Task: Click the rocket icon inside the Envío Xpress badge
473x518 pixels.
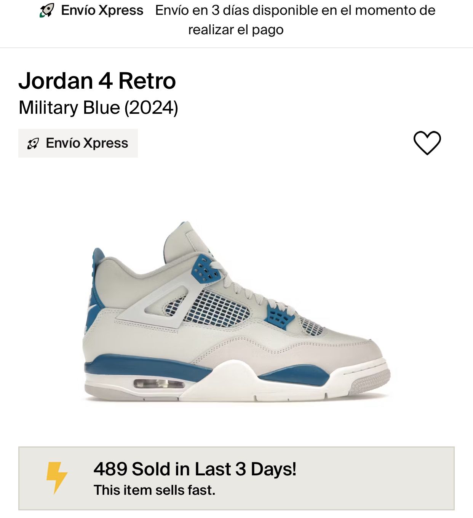Action: pyautogui.click(x=33, y=143)
